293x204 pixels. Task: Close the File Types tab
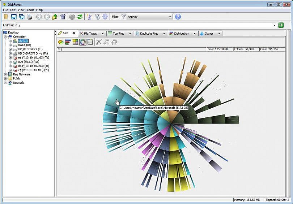pyautogui.click(x=103, y=34)
